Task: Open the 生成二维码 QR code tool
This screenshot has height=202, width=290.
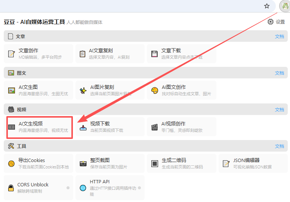Action: point(182,164)
